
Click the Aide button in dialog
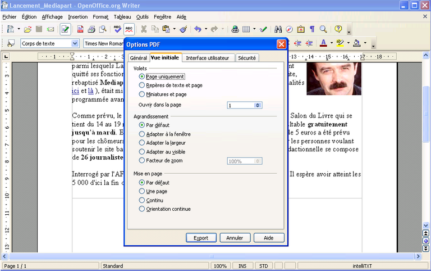[269, 238]
